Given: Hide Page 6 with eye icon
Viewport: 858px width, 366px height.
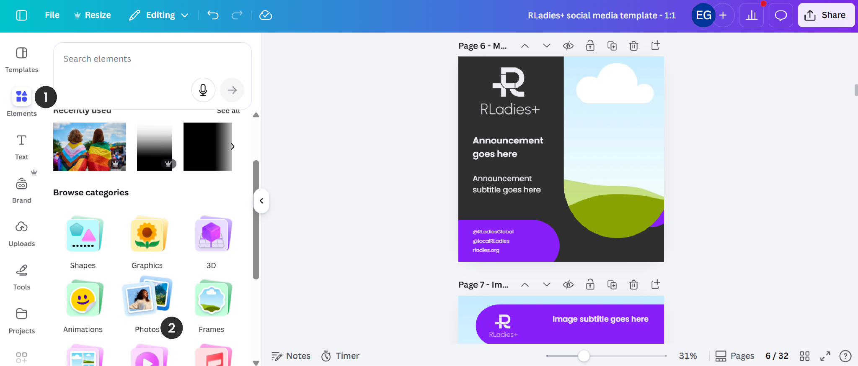Looking at the screenshot, I should tap(568, 46).
